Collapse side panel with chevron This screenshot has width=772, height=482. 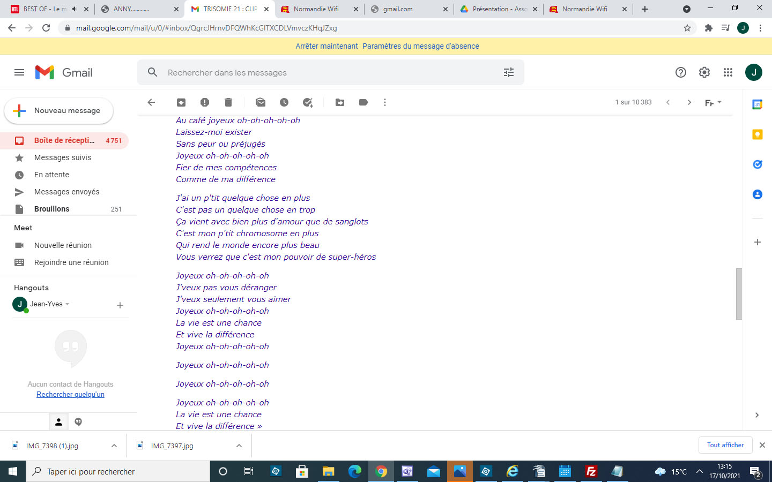pos(757,415)
